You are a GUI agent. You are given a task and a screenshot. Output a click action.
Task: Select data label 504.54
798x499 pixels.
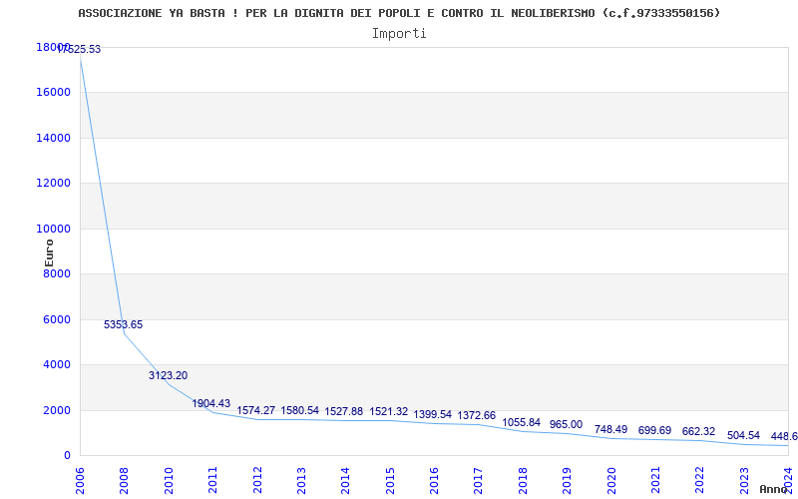click(743, 436)
